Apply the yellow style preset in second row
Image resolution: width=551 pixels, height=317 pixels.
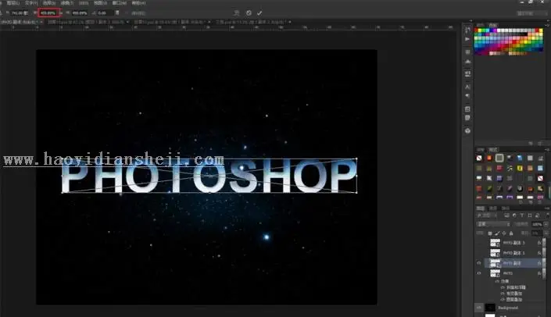520,169
